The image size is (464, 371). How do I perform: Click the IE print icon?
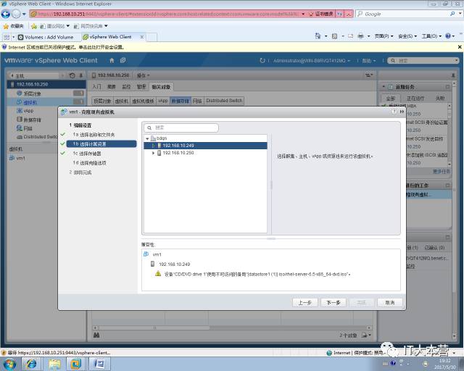click(360, 36)
